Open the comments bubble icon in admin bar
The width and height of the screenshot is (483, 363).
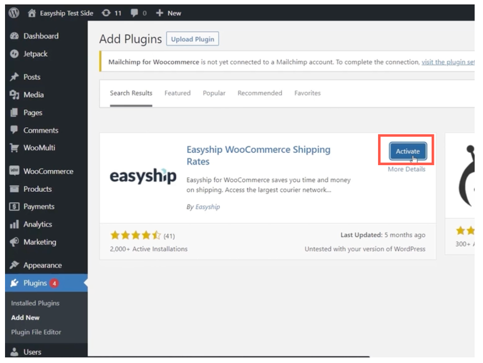pyautogui.click(x=134, y=13)
